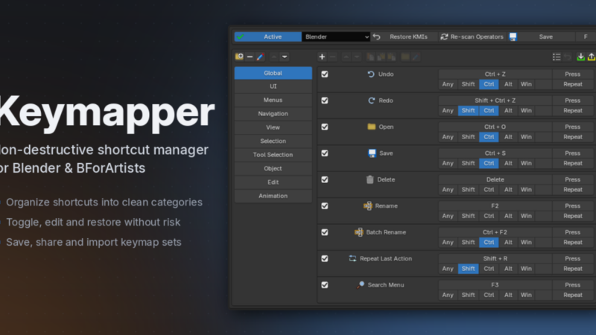This screenshot has width=596, height=335.
Task: Open the Press event type for Rename
Action: [572, 205]
